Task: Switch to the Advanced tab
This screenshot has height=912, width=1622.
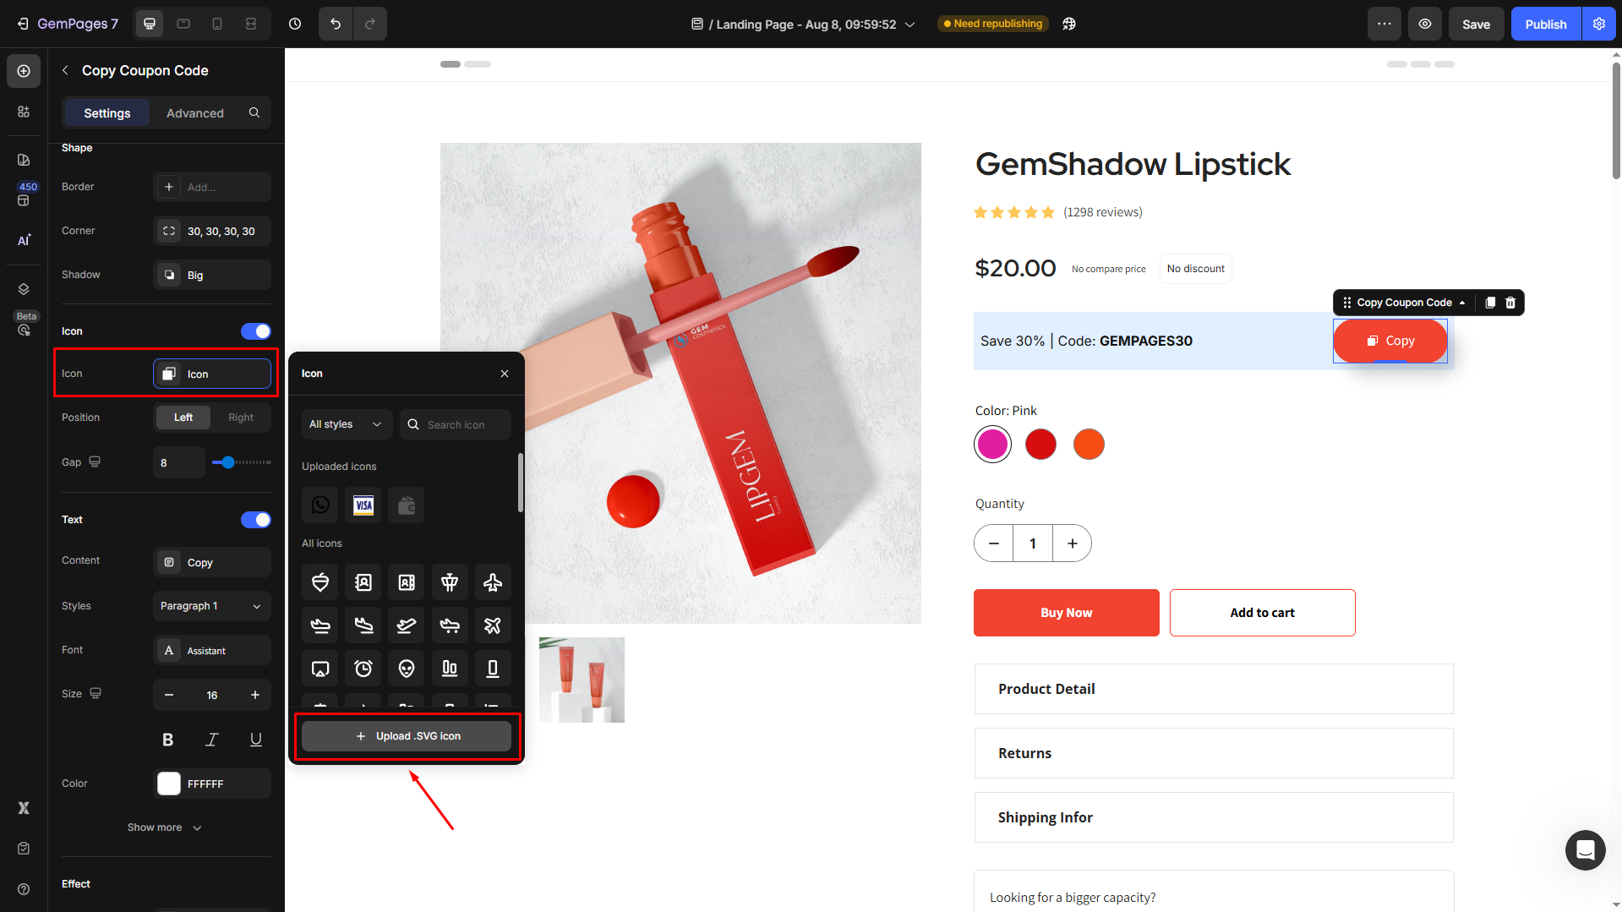Action: click(x=195, y=113)
